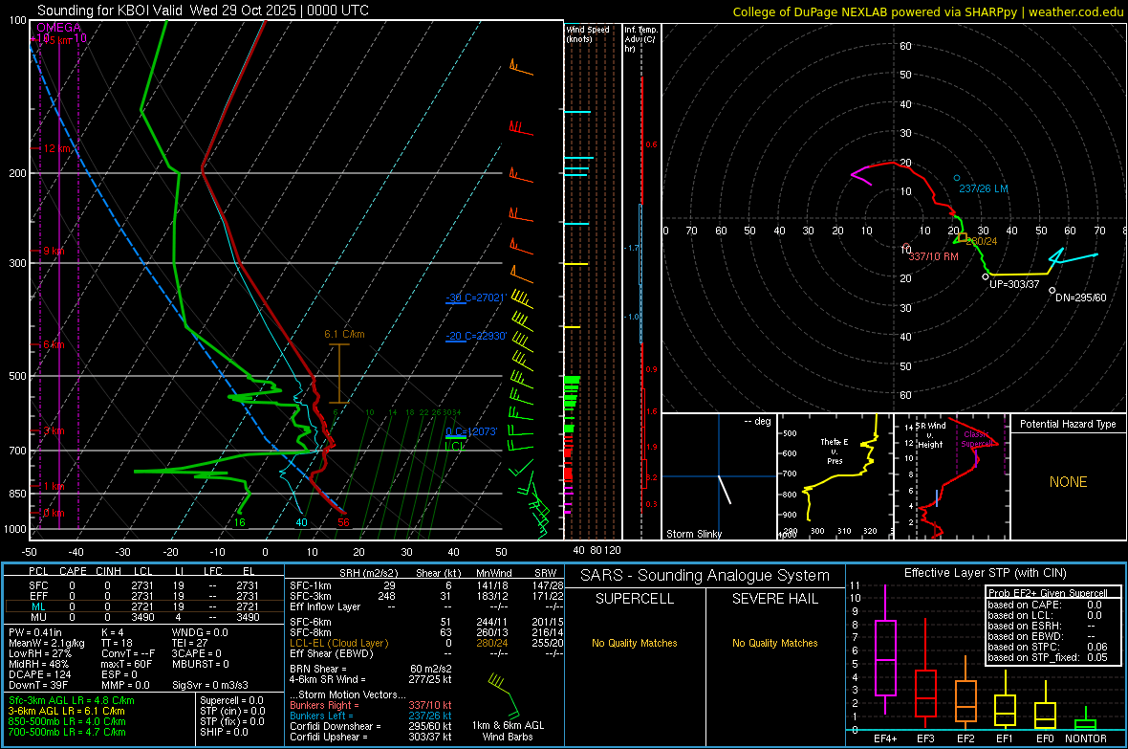Click the CAPE column header
Viewport: 1128px width, 749px height.
click(73, 571)
